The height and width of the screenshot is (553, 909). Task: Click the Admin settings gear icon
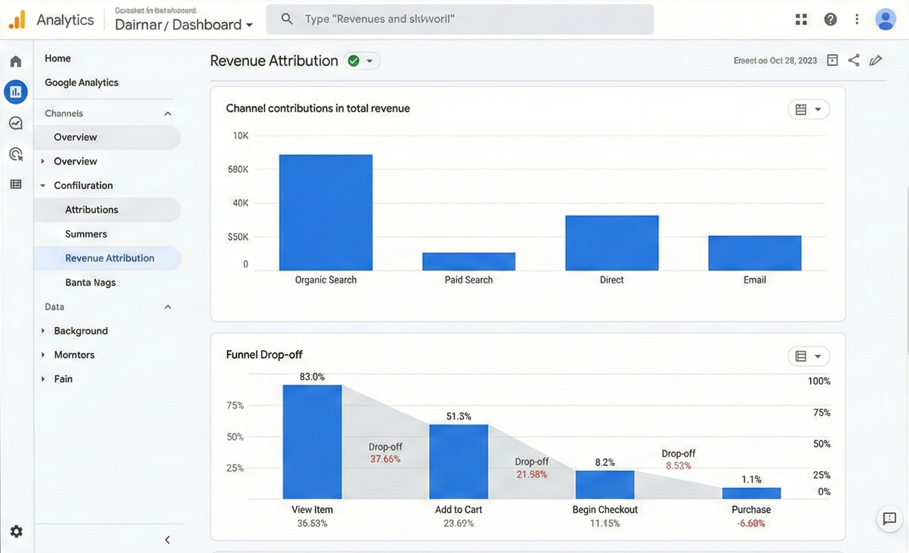pyautogui.click(x=16, y=531)
